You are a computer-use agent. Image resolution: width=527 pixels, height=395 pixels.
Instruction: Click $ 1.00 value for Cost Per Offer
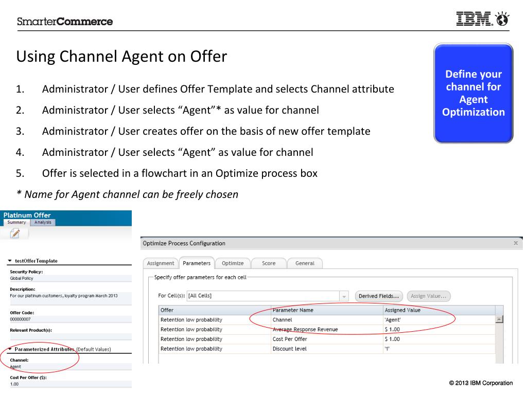pyautogui.click(x=439, y=339)
